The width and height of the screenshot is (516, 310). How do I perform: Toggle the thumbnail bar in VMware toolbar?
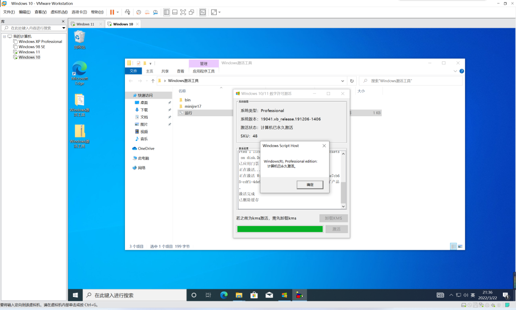(175, 12)
